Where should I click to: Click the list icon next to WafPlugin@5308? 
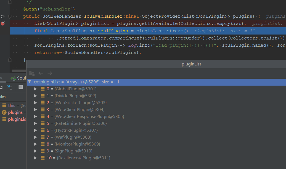coord(43,137)
